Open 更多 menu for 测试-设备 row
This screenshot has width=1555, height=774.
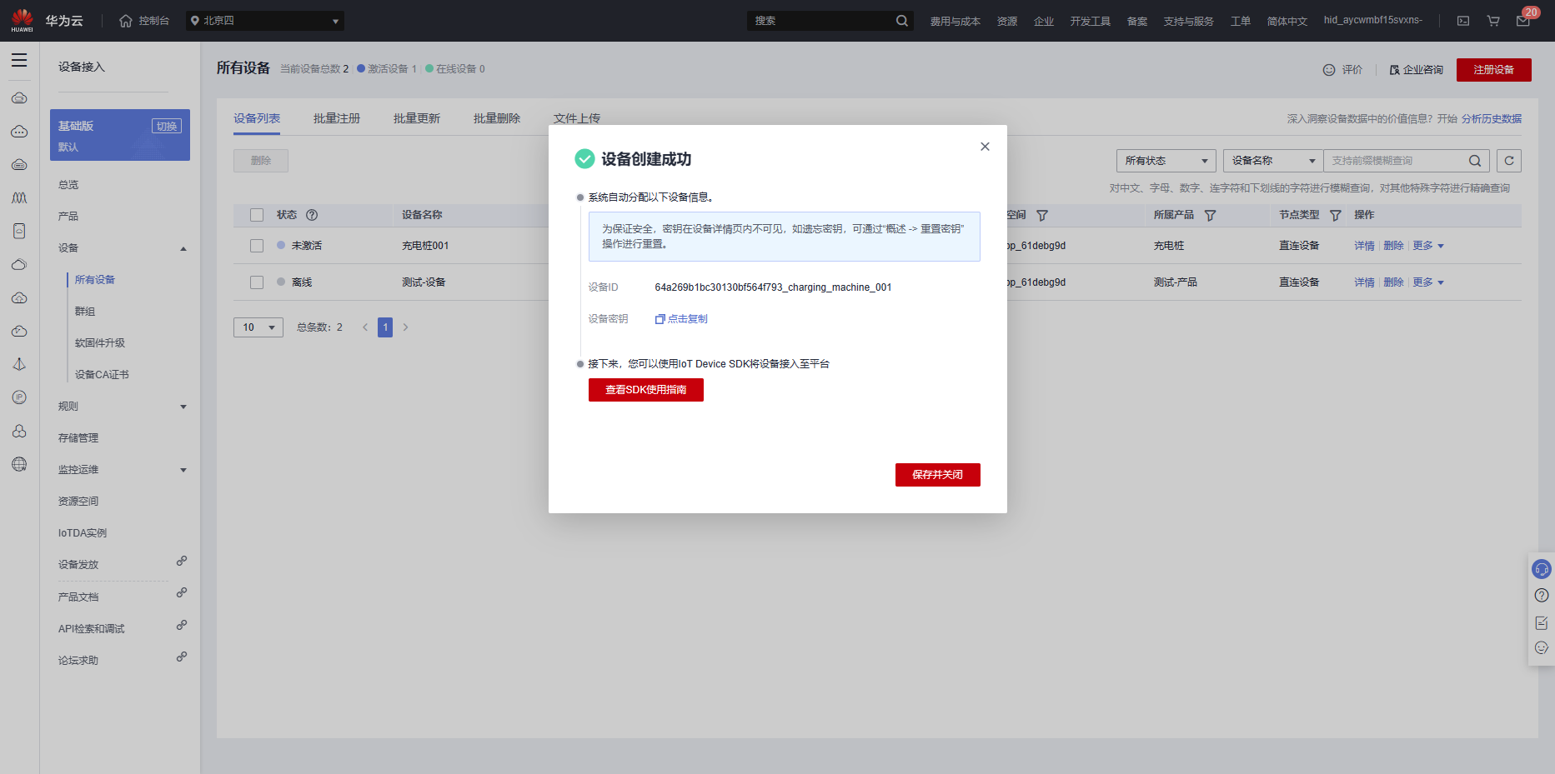click(x=1428, y=282)
